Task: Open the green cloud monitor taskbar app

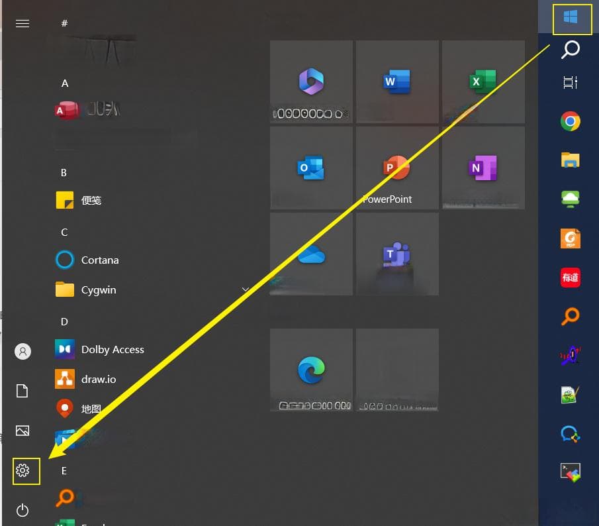Action: pyautogui.click(x=571, y=199)
